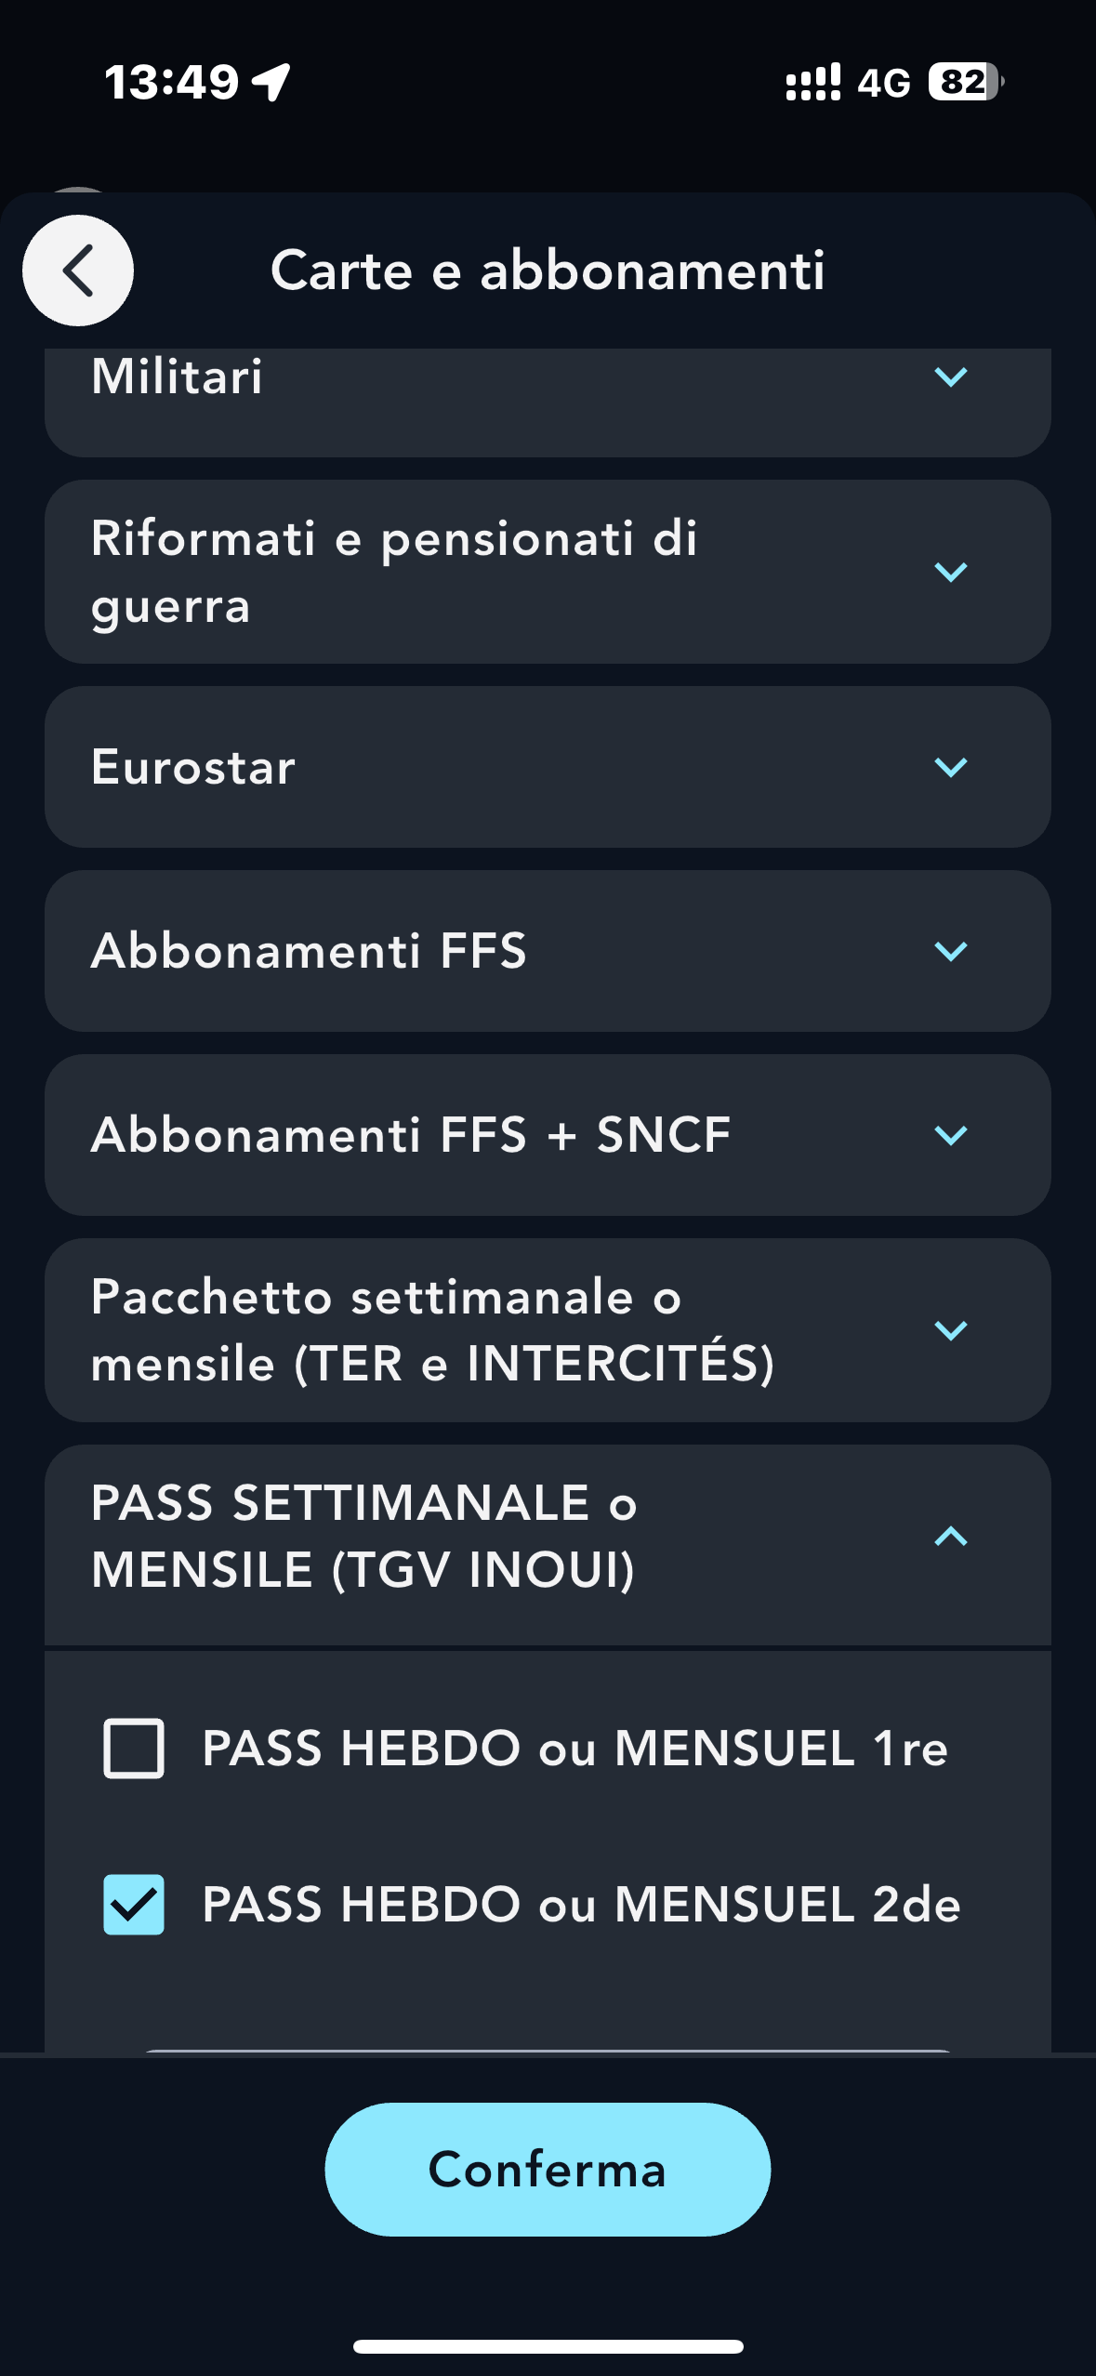Check PASS HEBDO ou MENSUEL 1re
Screen dimensions: 1096x2376
(x=134, y=1749)
